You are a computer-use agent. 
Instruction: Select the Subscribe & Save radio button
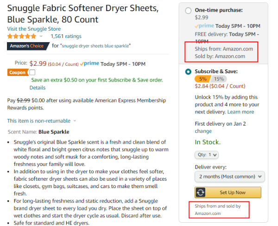[188, 71]
